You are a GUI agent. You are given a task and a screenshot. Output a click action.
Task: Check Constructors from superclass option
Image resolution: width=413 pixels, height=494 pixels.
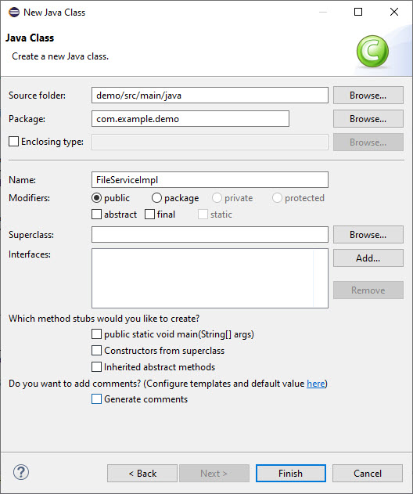97,350
